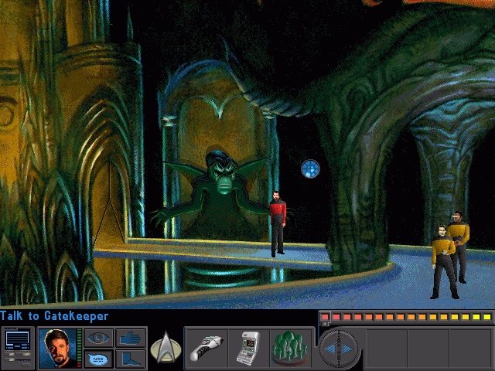This screenshot has width=495, height=371.
Task: Click Data standing in front
Action: pos(443,262)
